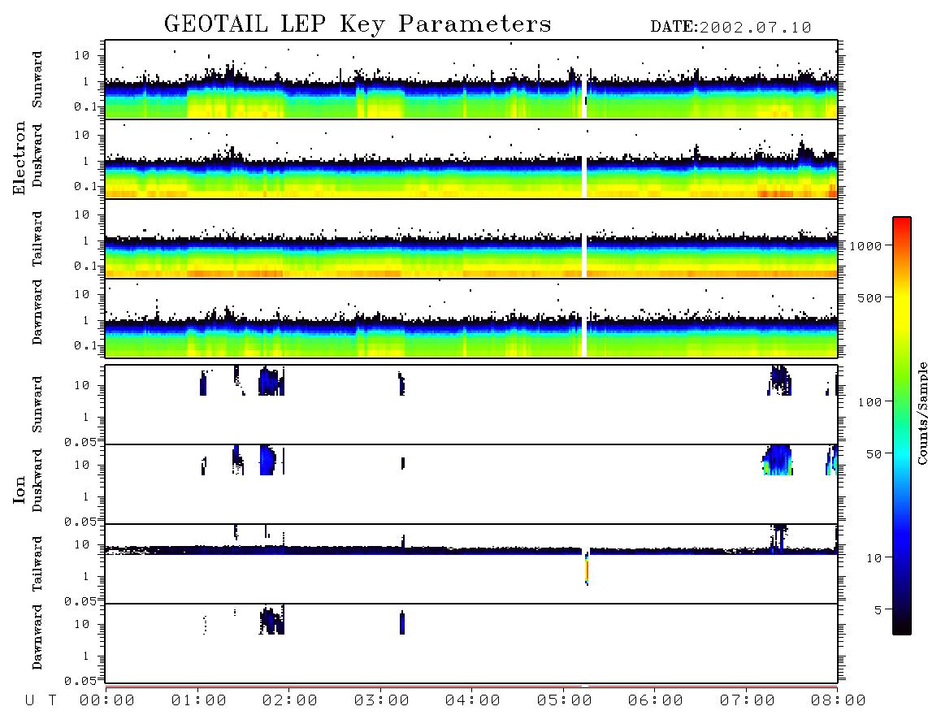Click the red-yellow spike in Ion Tailward panel
928x715 pixels.
pos(587,570)
